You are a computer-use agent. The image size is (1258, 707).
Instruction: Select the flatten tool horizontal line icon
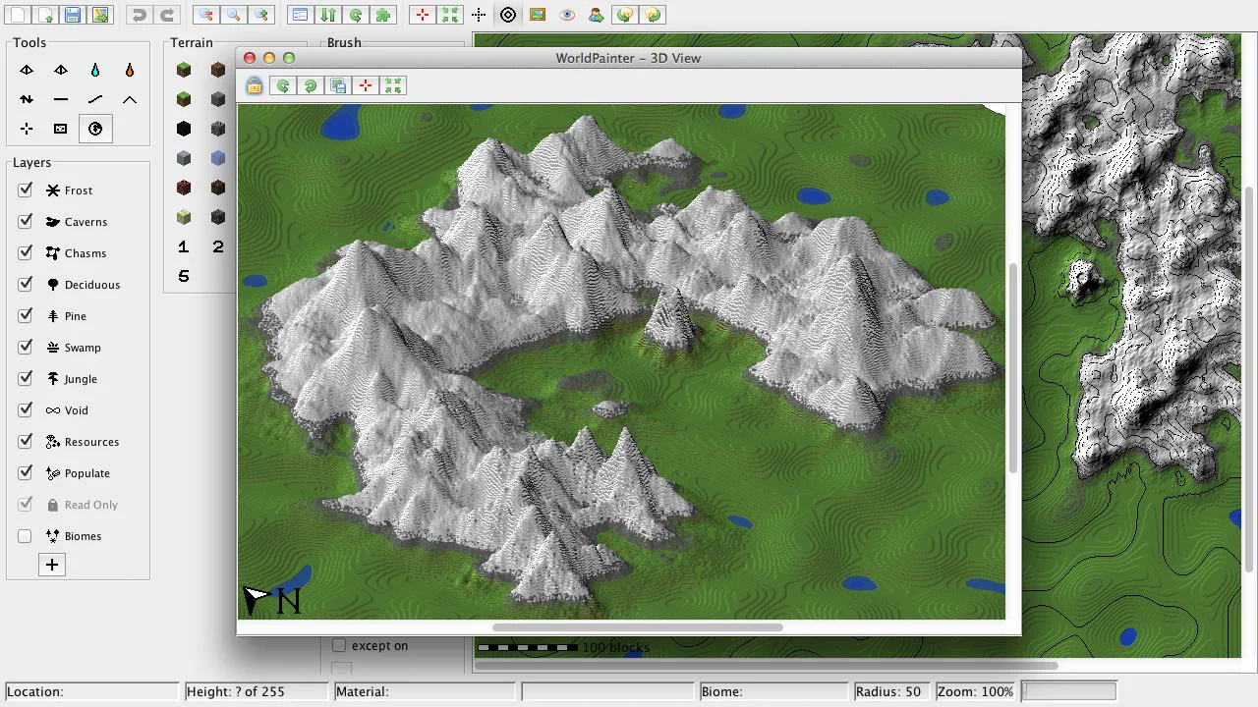pos(61,100)
